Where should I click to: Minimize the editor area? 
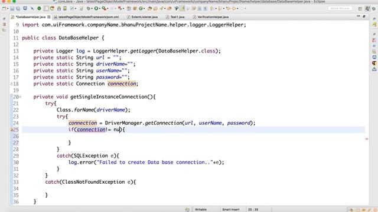click(359, 16)
